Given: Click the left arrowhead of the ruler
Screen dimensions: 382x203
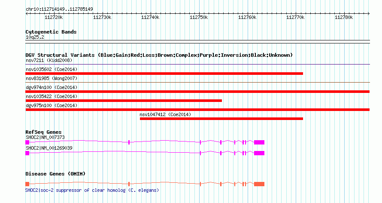Looking at the screenshot, I should click(27, 14).
